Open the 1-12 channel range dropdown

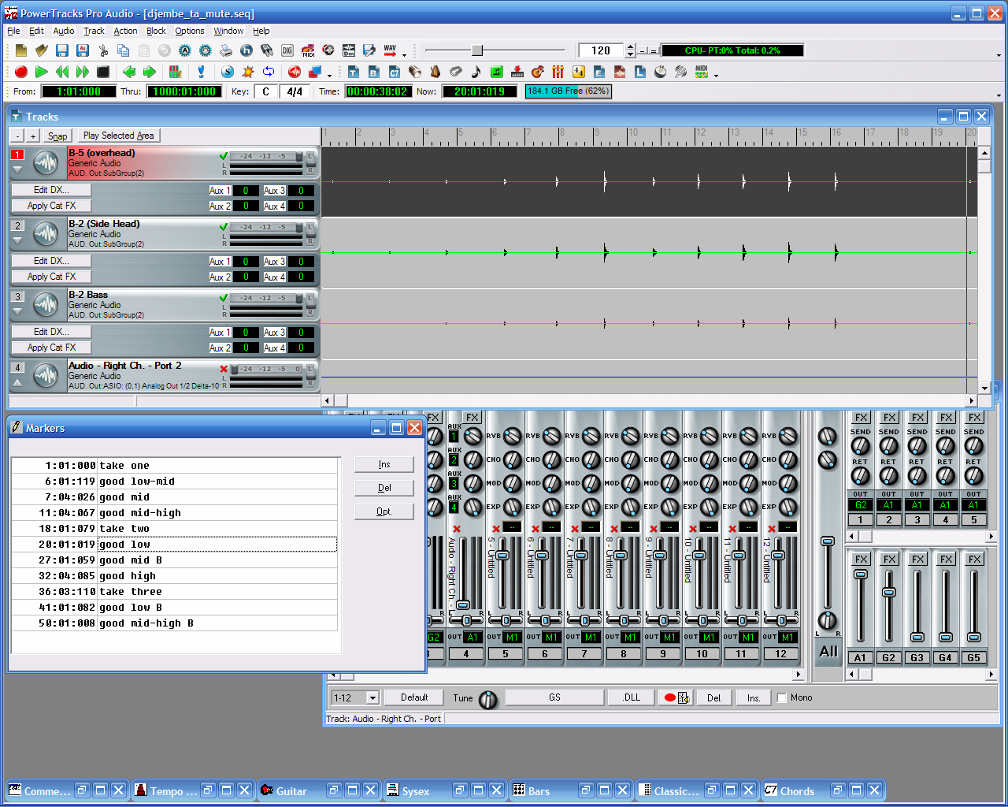[x=372, y=697]
